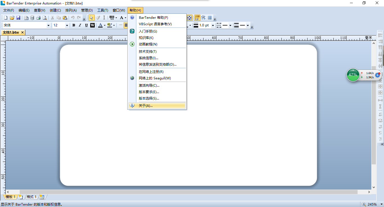Toggle bold formatting

(x=74, y=25)
